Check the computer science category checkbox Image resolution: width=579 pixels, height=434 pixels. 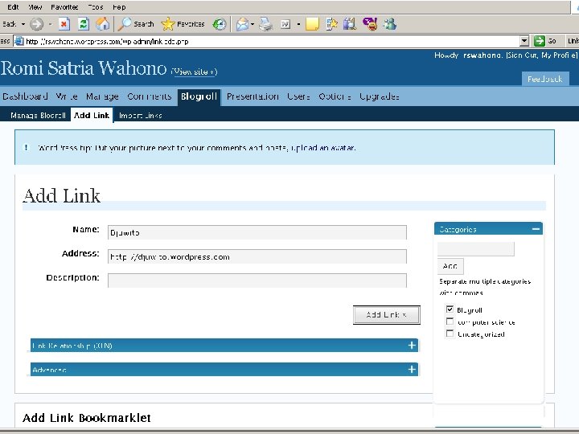click(x=450, y=321)
